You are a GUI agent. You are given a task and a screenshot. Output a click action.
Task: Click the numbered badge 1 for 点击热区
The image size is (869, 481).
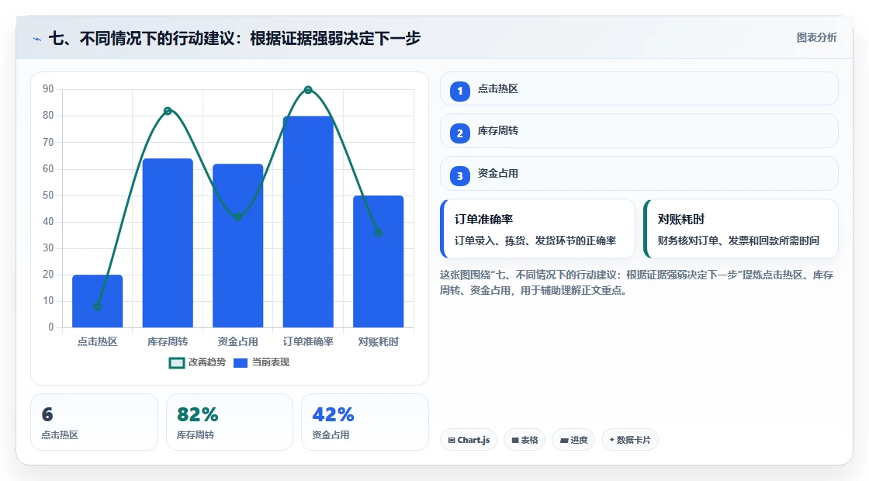[459, 91]
